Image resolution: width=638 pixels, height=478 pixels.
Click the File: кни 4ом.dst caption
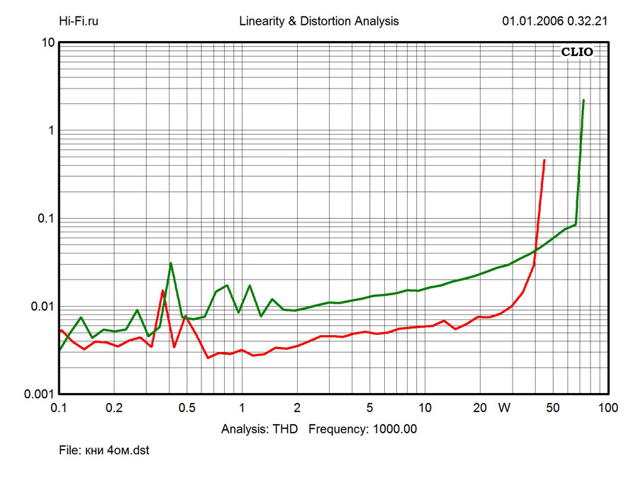coord(103,450)
